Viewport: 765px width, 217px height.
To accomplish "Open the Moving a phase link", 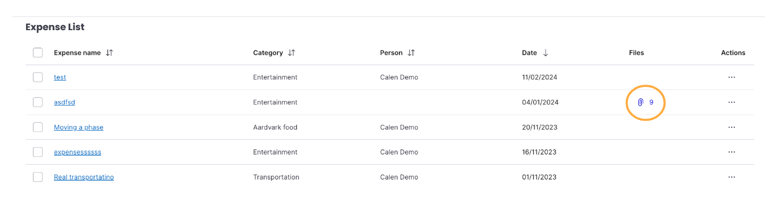I will 78,127.
